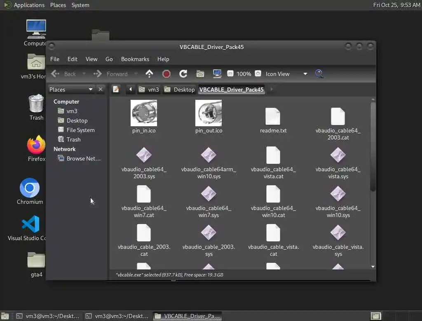This screenshot has width=422, height=321.
Task: Click the 100% zoom level label
Action: point(244,74)
